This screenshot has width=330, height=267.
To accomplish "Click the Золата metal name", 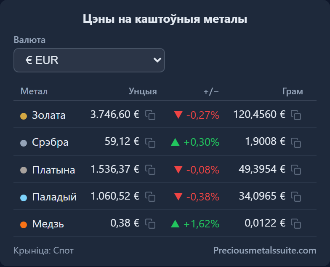I will click(x=49, y=115).
